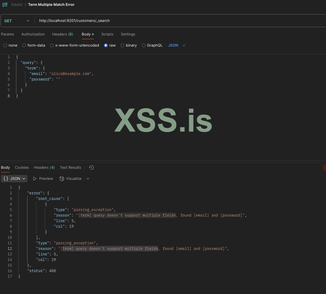Switch to the Scripts tab
The image size is (326, 294).
tap(107, 34)
